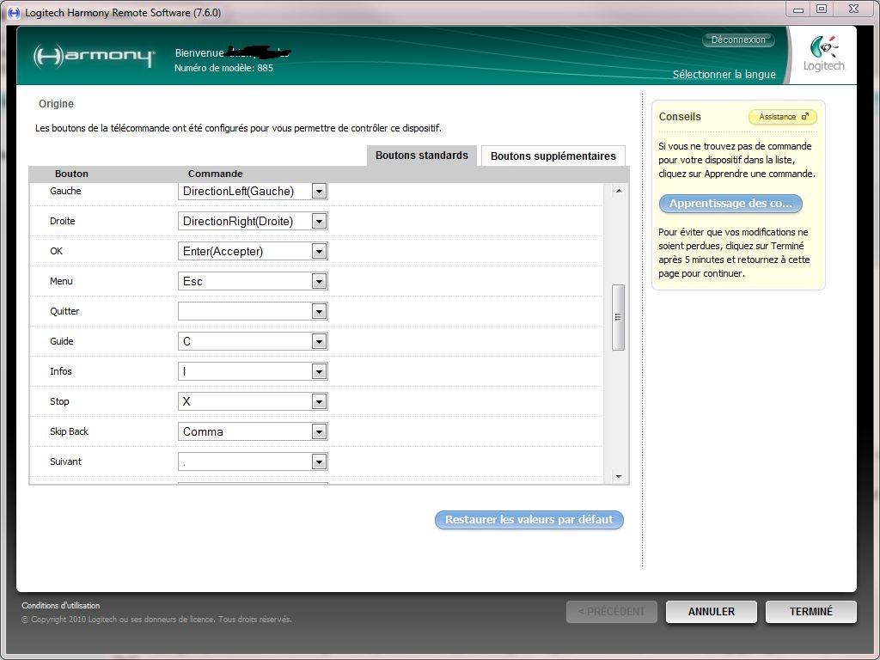Open the external-link icon on the Assistance button

804,117
